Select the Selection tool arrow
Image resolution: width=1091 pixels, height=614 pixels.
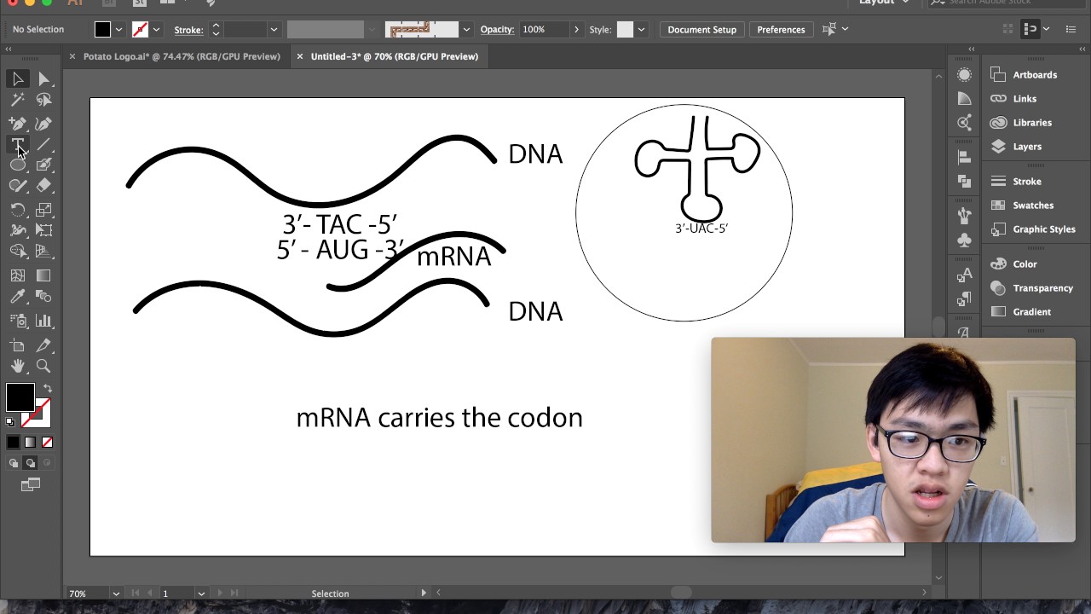point(18,78)
